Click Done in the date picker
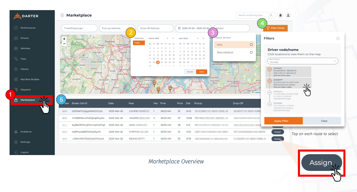The height and width of the screenshot is (192, 357). tap(202, 72)
